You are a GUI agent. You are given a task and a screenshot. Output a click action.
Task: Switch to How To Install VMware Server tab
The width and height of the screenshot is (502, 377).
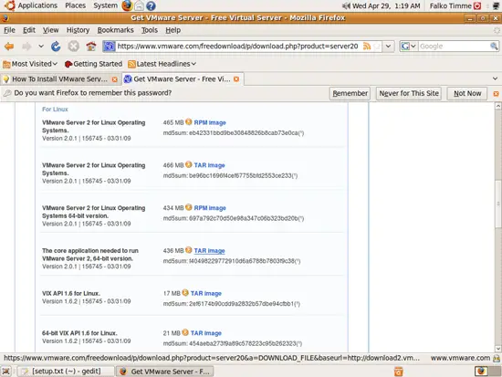[x=60, y=79]
